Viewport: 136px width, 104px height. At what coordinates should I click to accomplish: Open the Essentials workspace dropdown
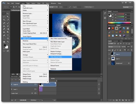pyautogui.click(x=128, y=7)
